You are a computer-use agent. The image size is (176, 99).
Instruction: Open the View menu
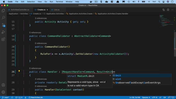[x=40, y=2]
